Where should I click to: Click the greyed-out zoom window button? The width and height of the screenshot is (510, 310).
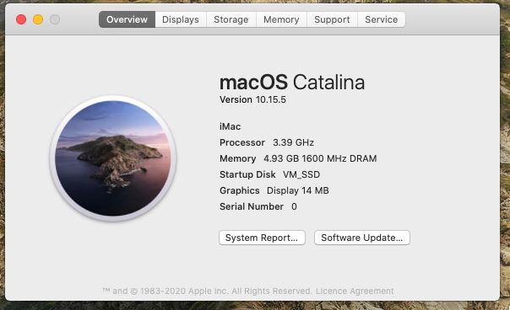(55, 19)
